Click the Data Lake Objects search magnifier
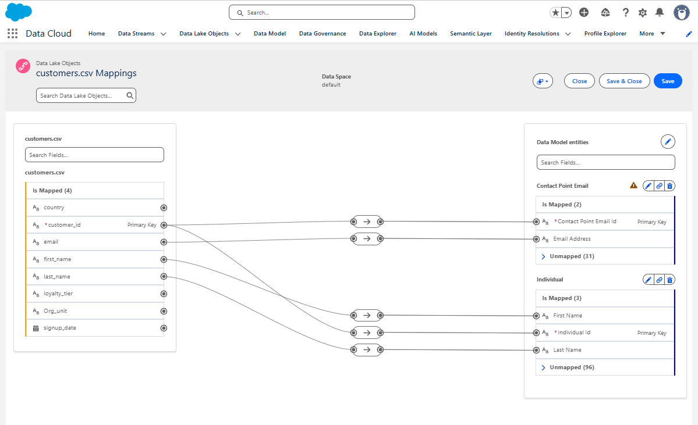Image resolution: width=698 pixels, height=425 pixels. point(130,95)
